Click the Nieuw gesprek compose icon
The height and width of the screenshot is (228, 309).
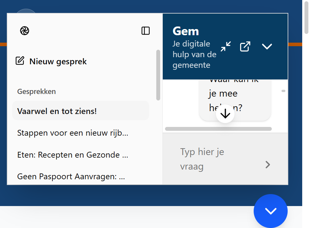pos(20,60)
